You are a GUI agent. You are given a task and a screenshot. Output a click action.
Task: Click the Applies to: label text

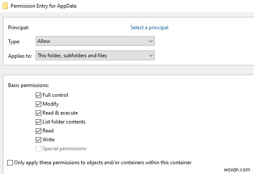pyautogui.click(x=20, y=56)
